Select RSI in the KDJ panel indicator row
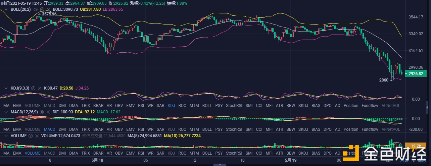This screenshot has height=166, width=431. tap(141, 105)
